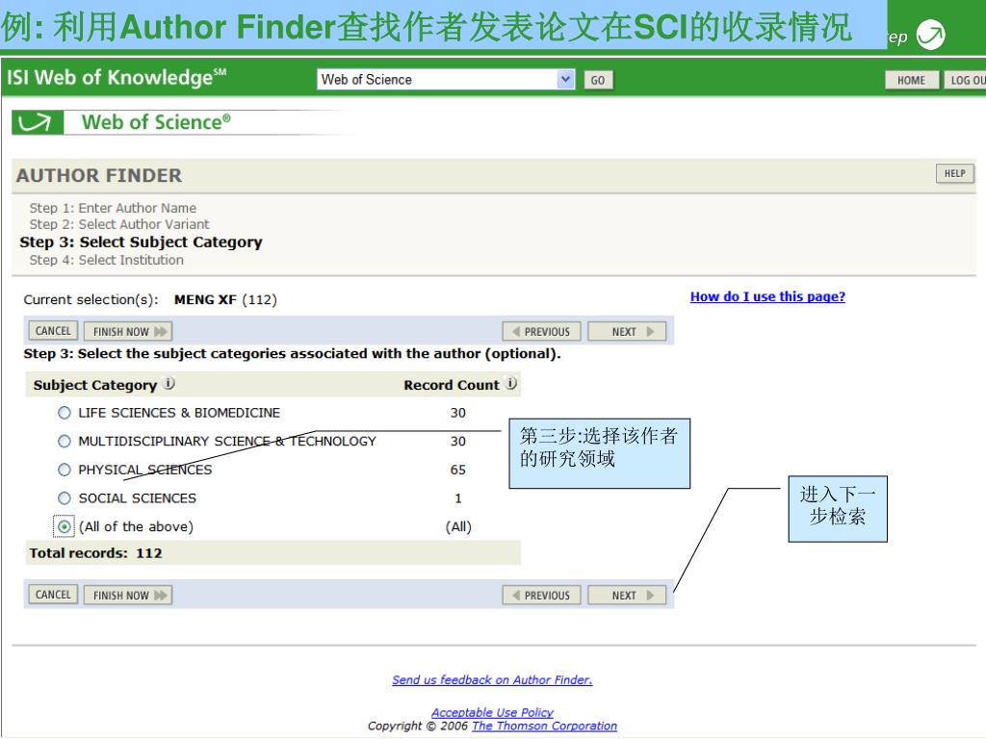Screen dimensions: 986x739
Task: Select MULTIDISCIPLINARY SCIENCE & TECHNOLOGY radio button
Action: tap(65, 441)
